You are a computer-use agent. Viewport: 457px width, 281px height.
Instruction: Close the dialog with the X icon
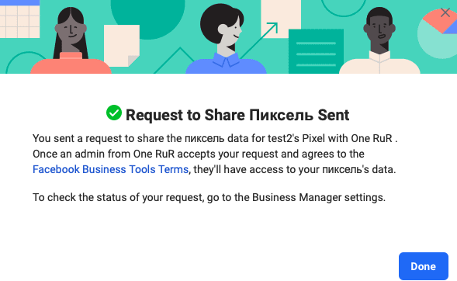[445, 12]
